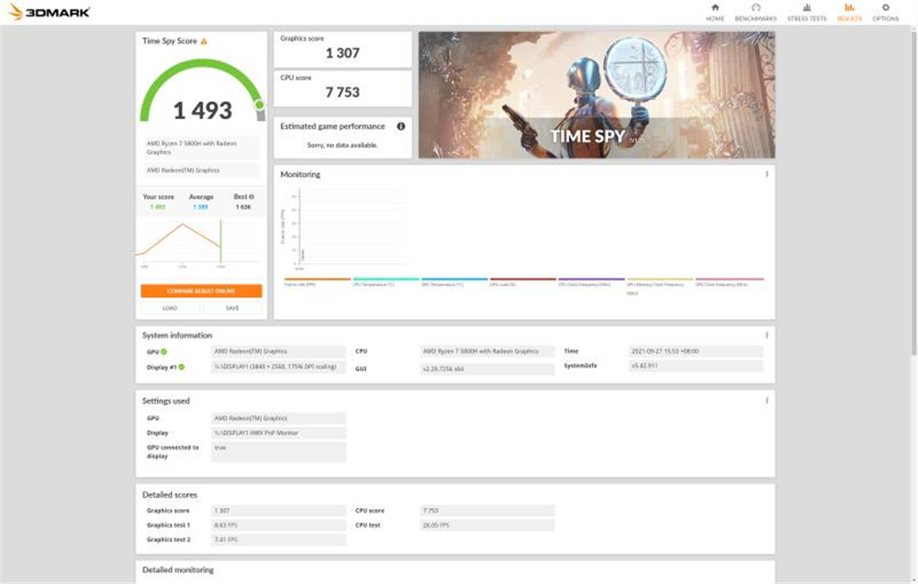
Task: Click the Time Spy banner image
Action: (x=597, y=94)
